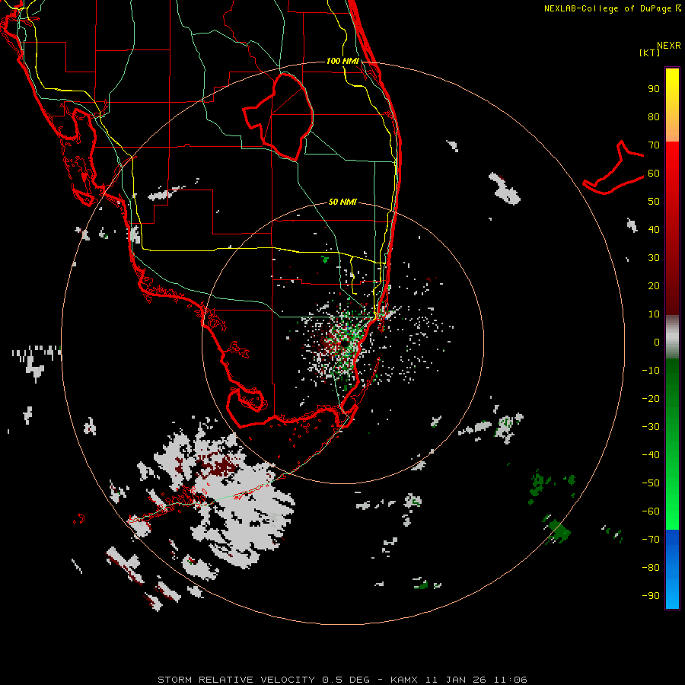
Task: Select the -50 value on velocity scale
Action: [x=651, y=483]
